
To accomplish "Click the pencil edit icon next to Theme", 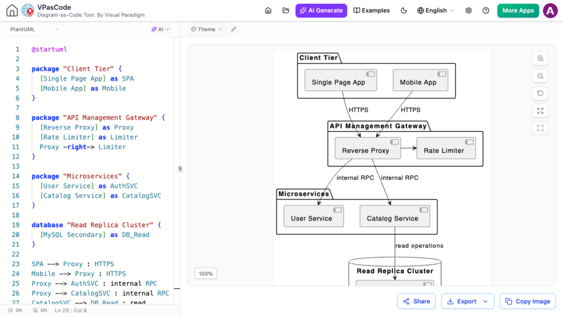I will click(x=234, y=30).
